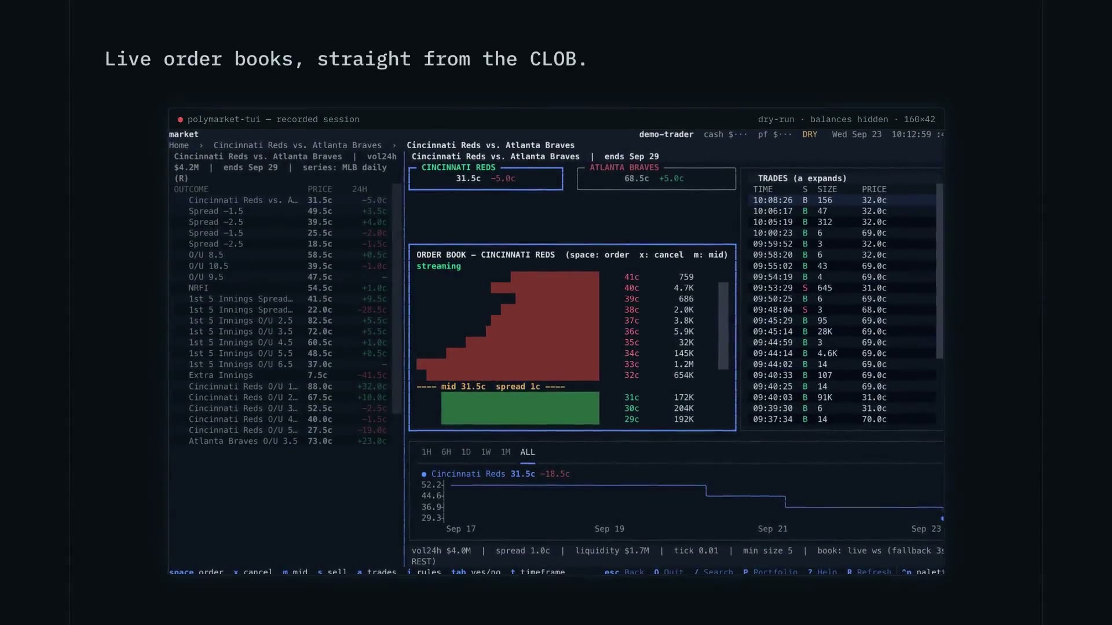Click the green bid depth bar
1112x625 pixels.
520,409
